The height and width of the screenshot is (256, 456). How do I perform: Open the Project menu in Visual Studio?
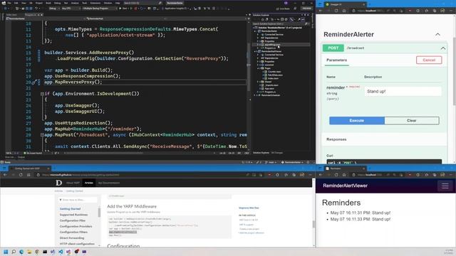point(38,3)
